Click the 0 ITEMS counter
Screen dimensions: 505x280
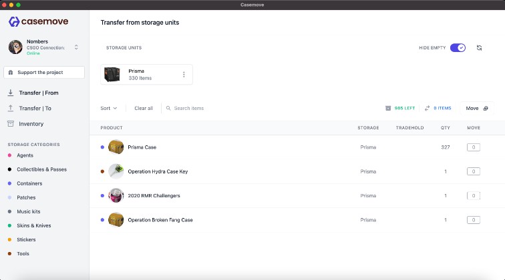(x=442, y=109)
